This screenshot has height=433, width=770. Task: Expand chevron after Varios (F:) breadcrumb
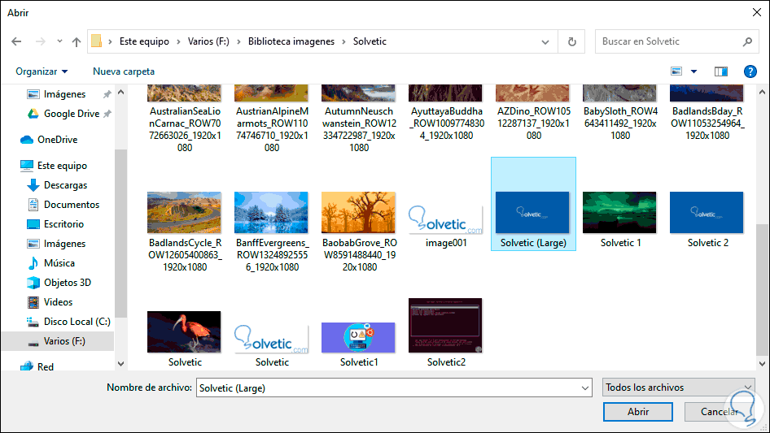point(238,41)
